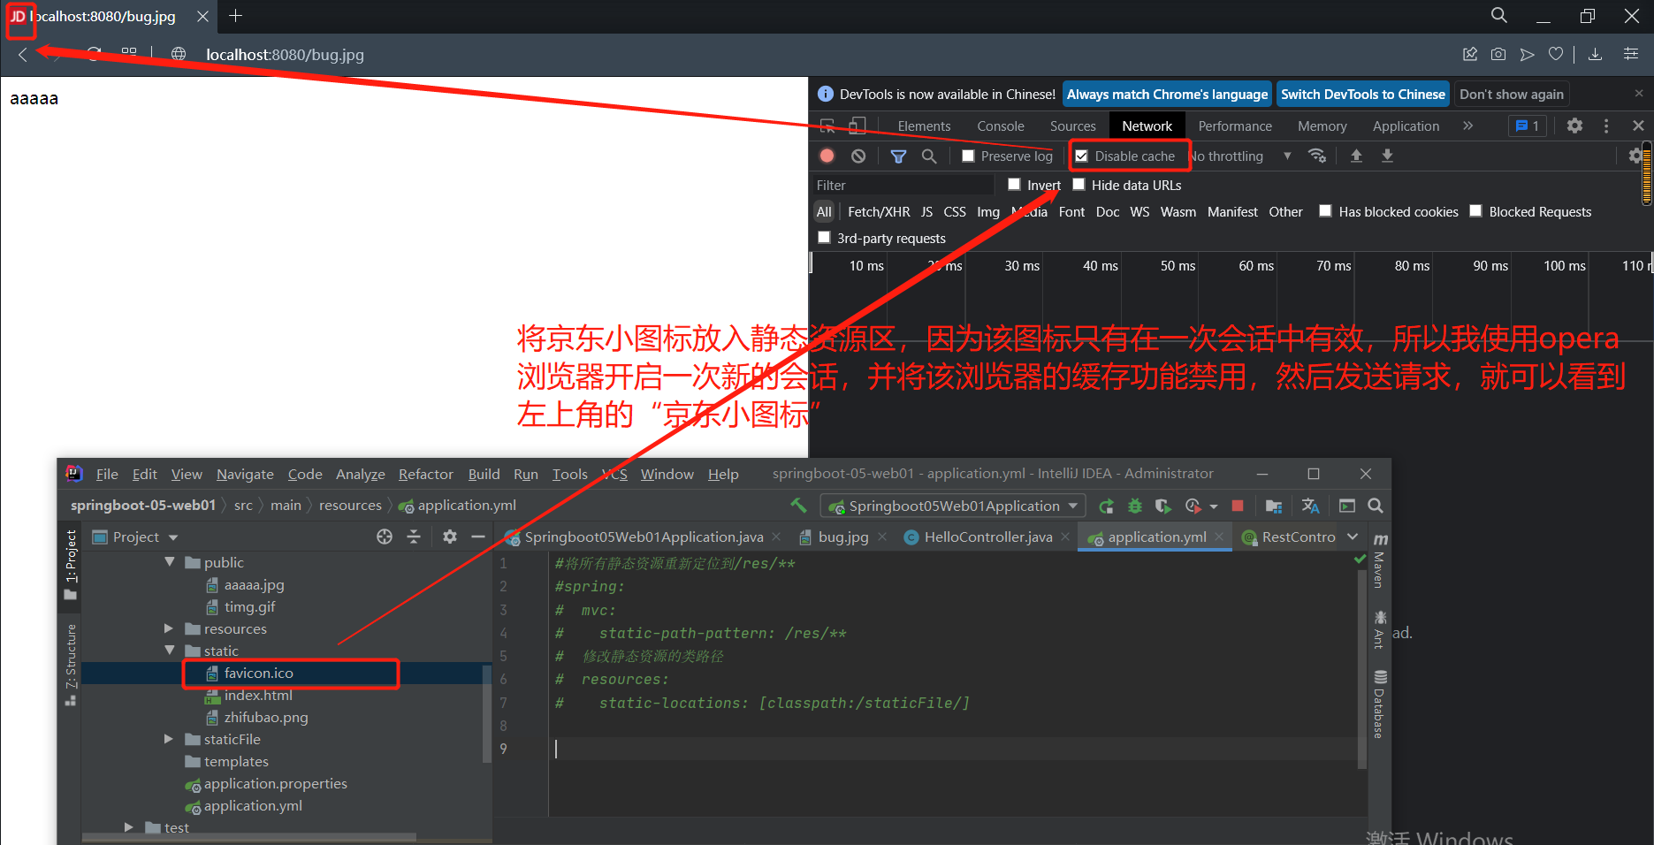Click browser snapshot camera icon
Image resolution: width=1654 pixels, height=845 pixels.
tap(1498, 54)
